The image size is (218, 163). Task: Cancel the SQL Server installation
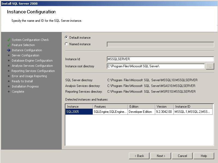(x=182, y=156)
